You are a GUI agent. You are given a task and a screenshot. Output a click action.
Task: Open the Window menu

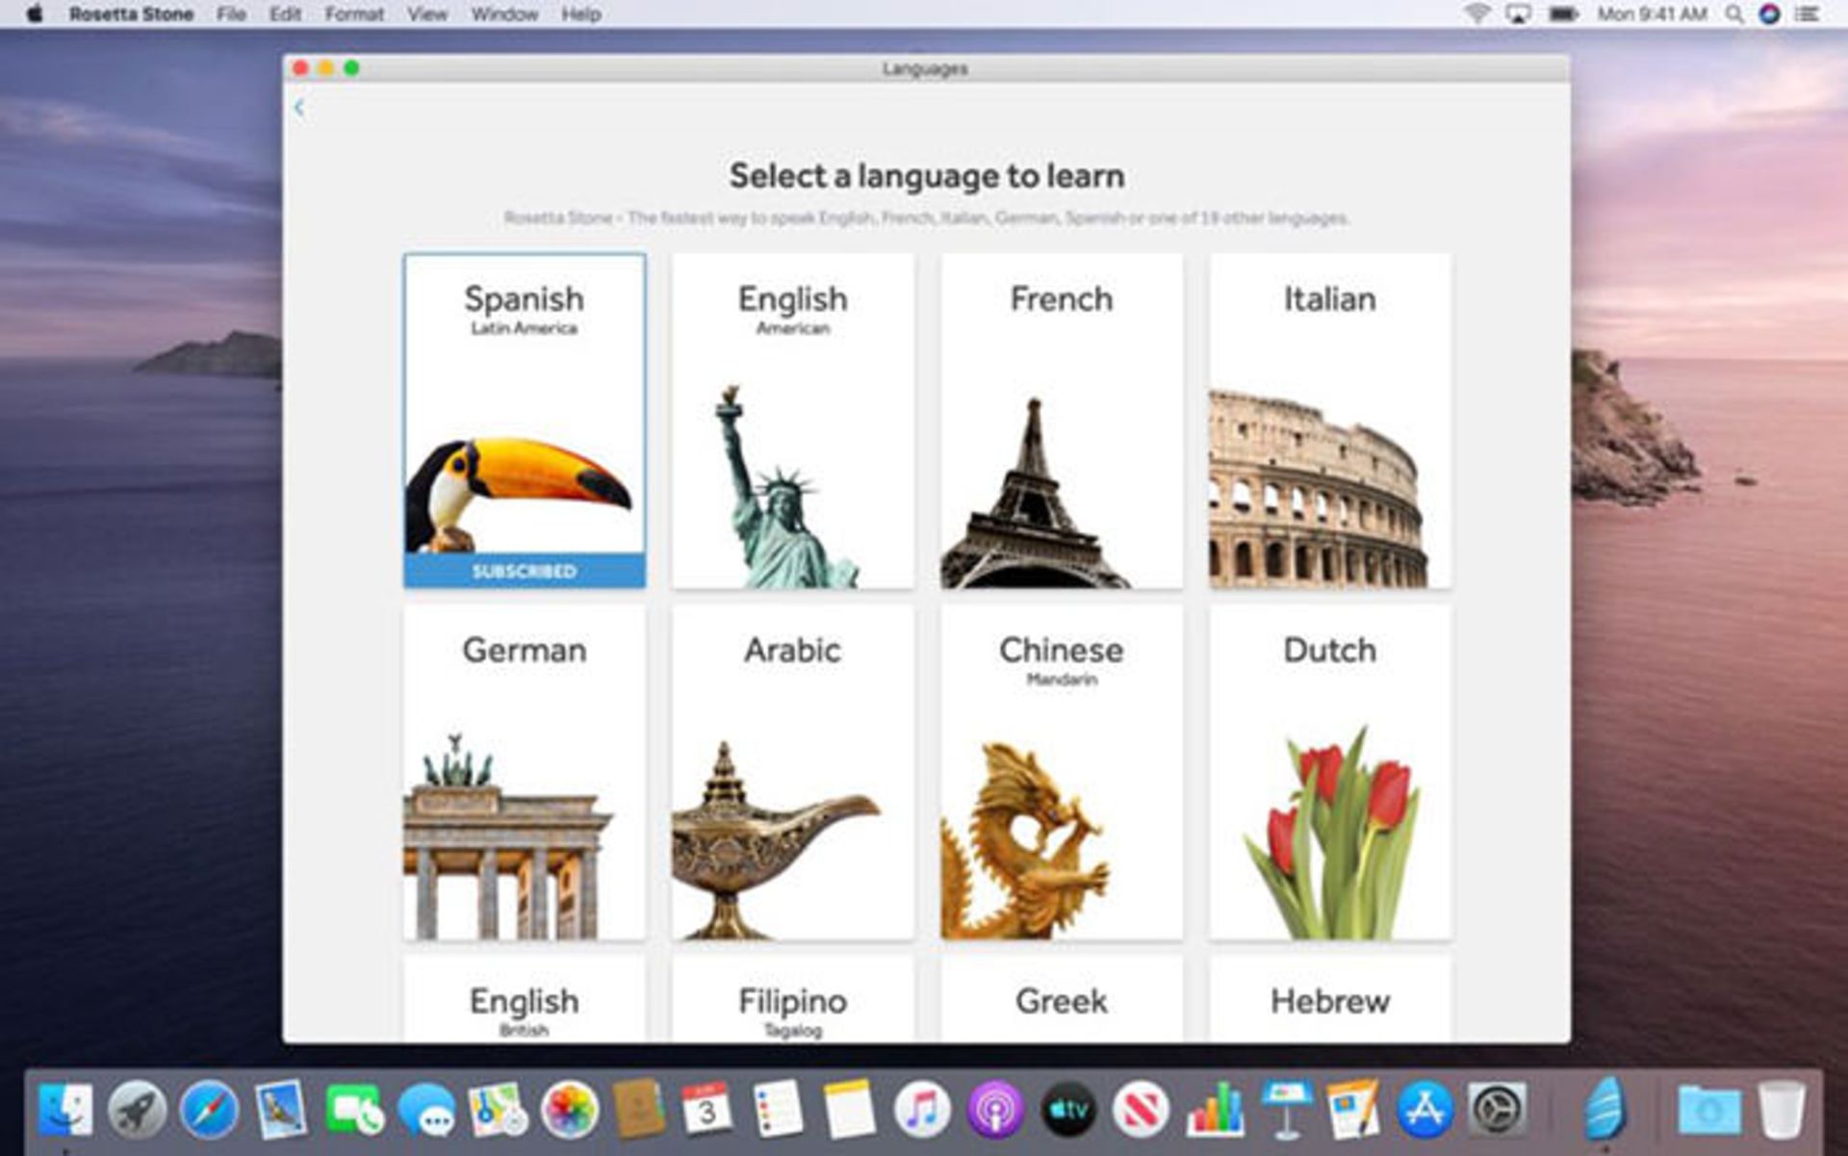click(504, 13)
